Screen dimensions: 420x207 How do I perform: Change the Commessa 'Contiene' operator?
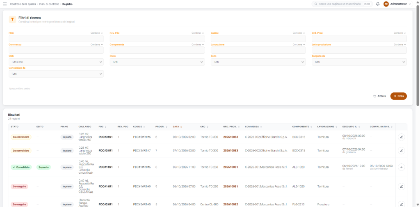click(97, 44)
